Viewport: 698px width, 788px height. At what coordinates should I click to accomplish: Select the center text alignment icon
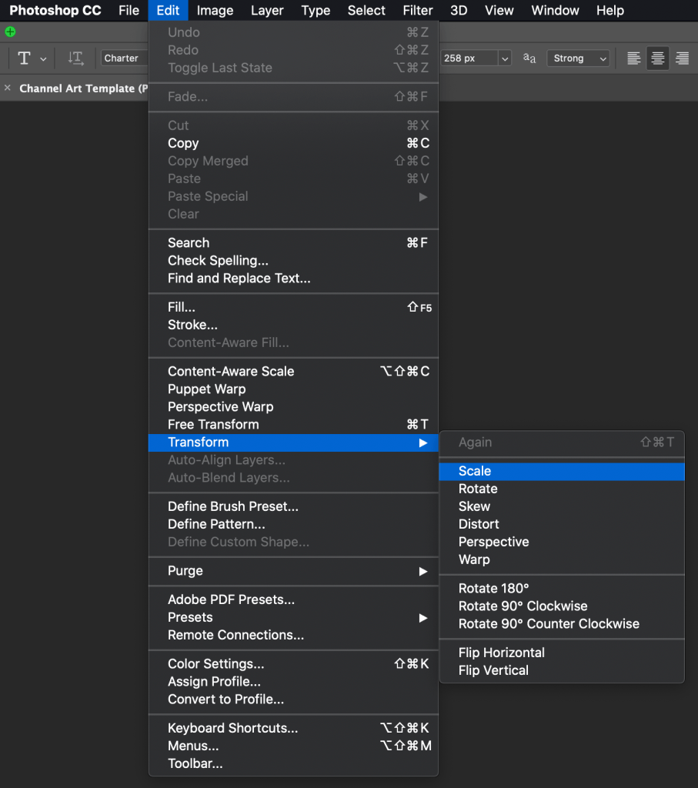pyautogui.click(x=657, y=58)
